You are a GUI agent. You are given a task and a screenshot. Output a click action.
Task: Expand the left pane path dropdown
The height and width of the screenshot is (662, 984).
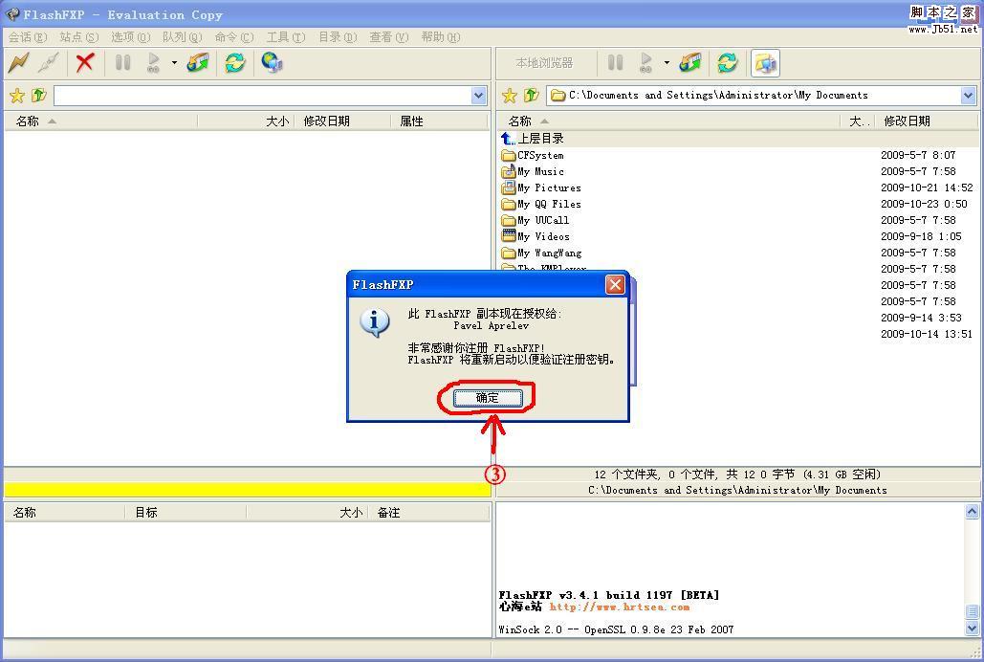point(479,96)
